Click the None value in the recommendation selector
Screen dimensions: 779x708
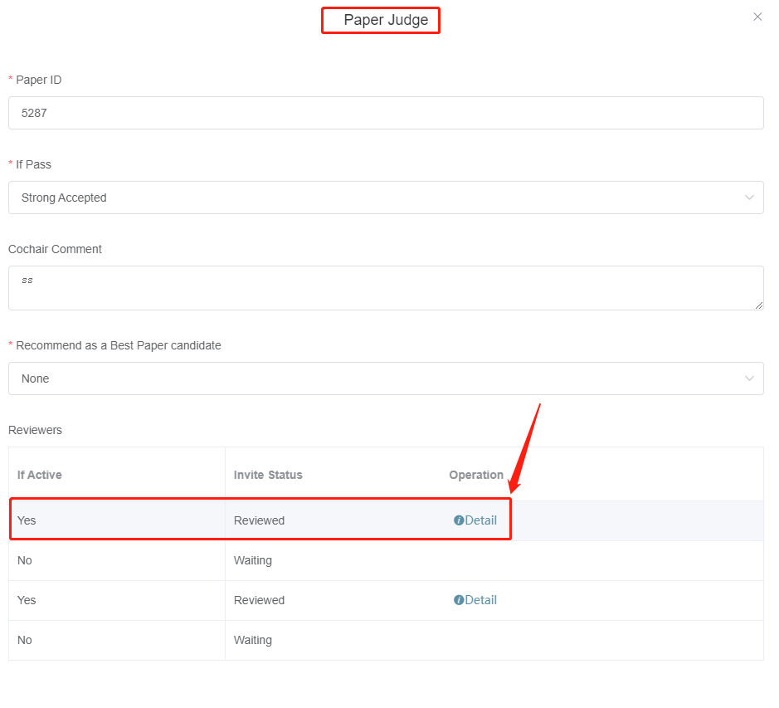(36, 378)
